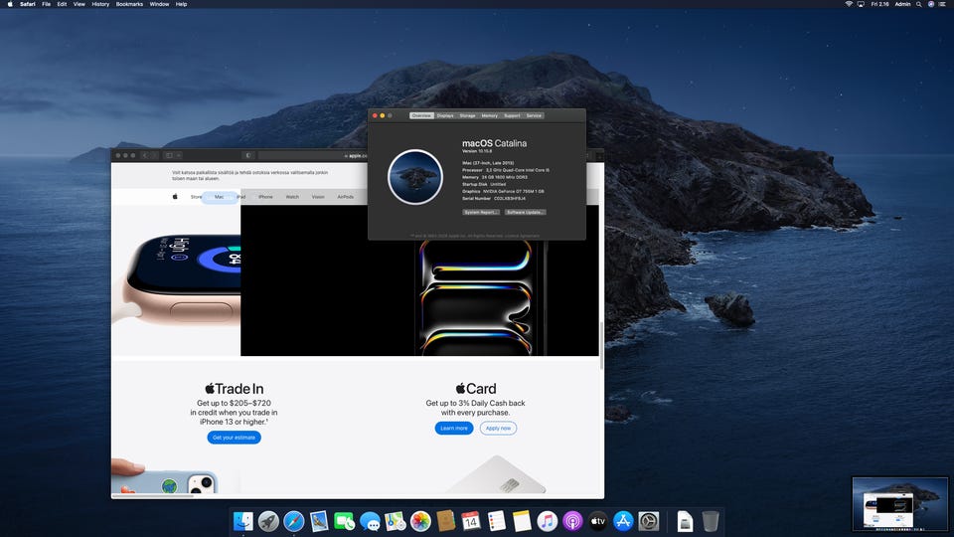Open Edit menu in menu bar
The image size is (954, 537).
pos(62,4)
